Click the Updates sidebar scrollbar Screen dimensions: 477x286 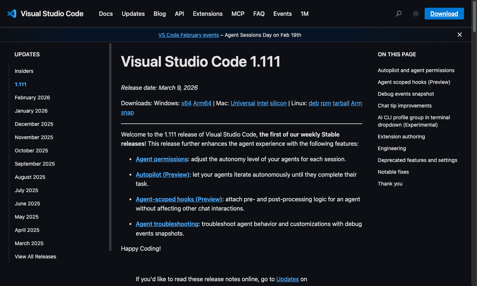point(110,147)
